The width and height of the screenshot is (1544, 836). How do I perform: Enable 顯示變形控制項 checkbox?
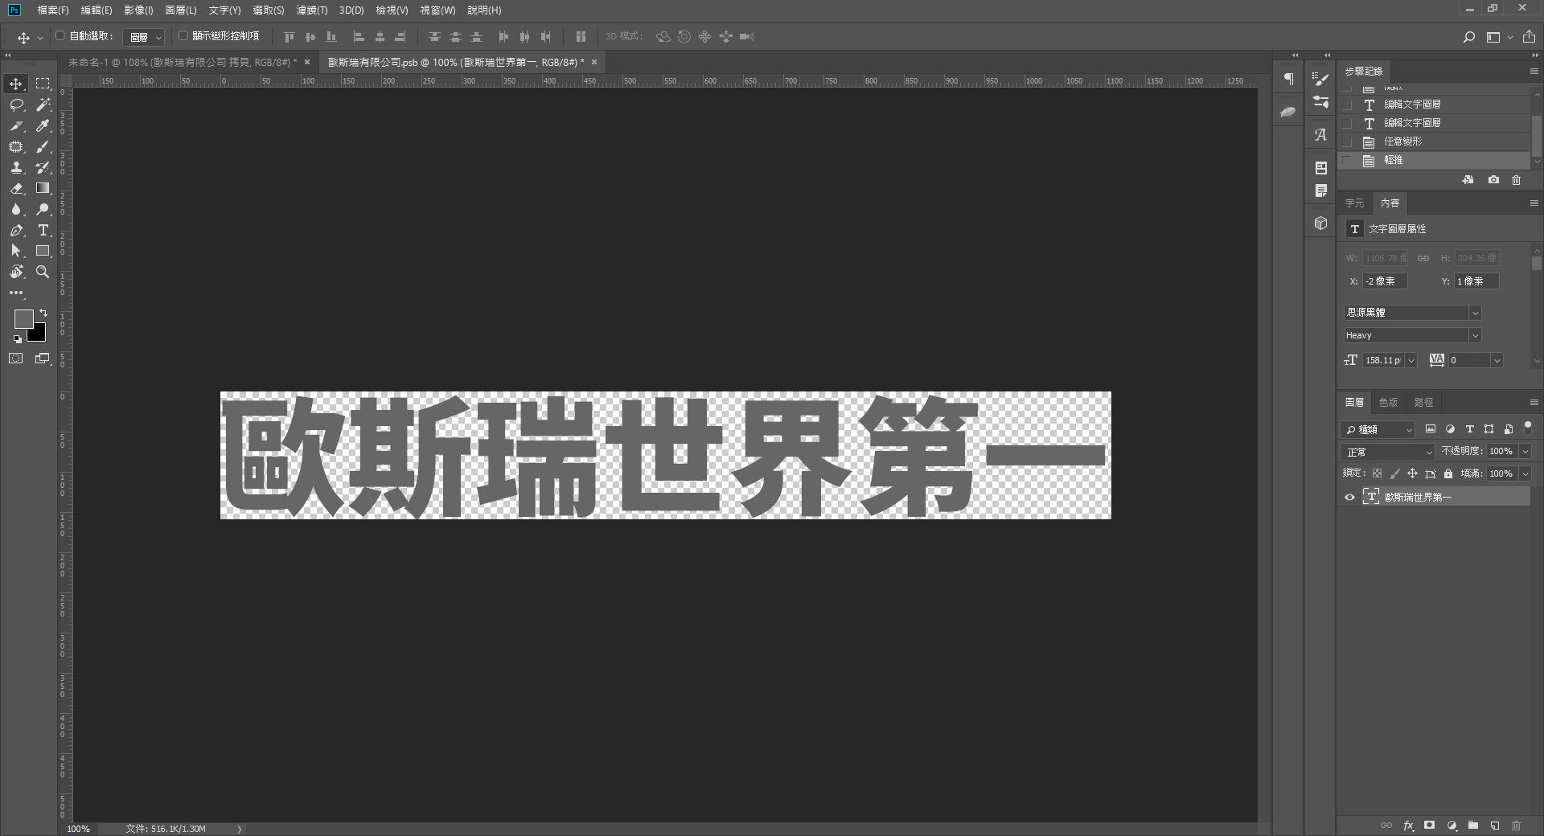coord(183,36)
